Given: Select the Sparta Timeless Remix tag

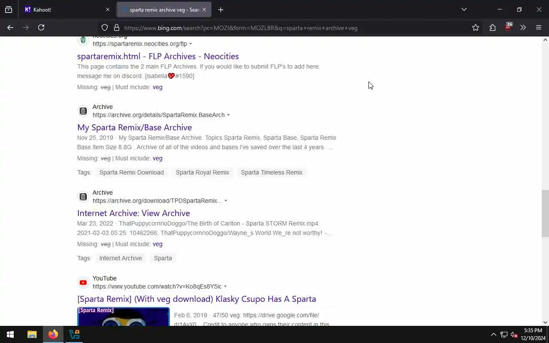Looking at the screenshot, I should tap(271, 172).
